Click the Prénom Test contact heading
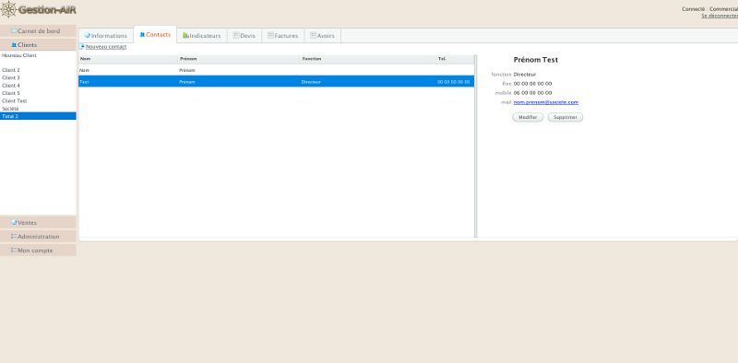The image size is (738, 363). (x=536, y=60)
